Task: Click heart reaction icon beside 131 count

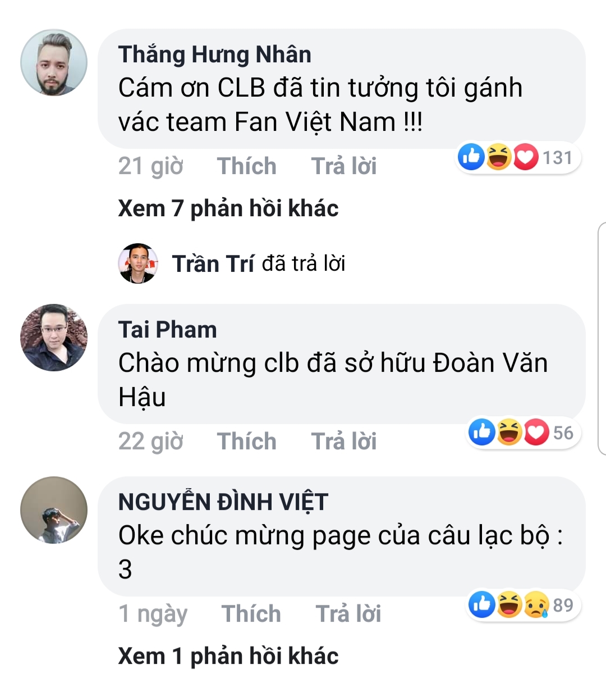Action: point(525,157)
